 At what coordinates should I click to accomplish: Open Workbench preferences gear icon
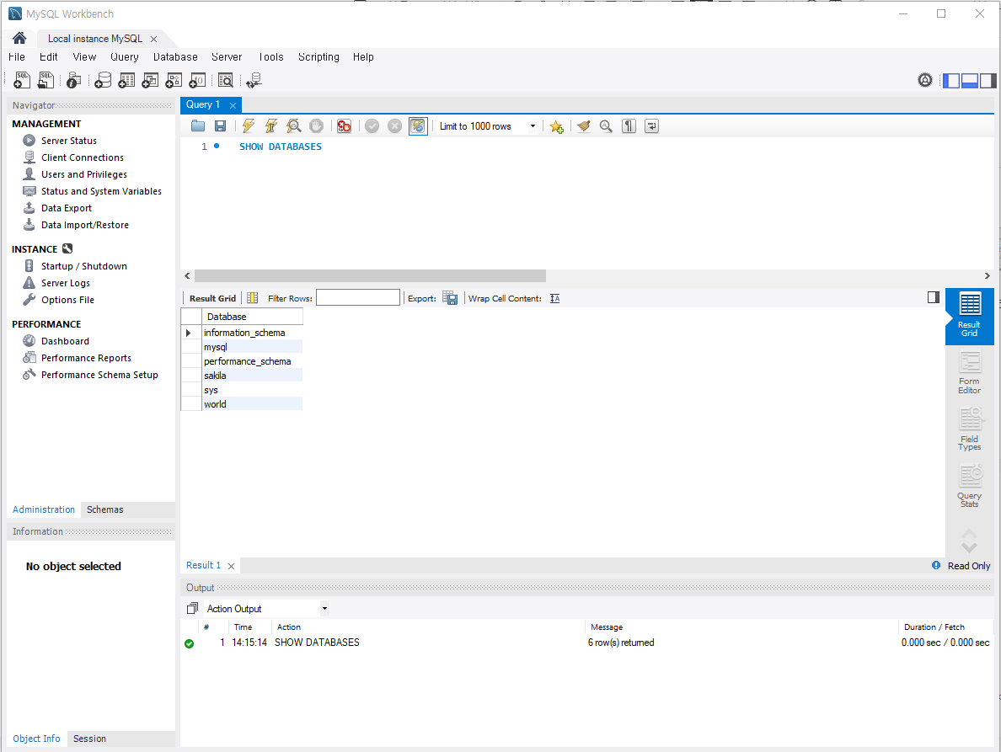point(925,80)
